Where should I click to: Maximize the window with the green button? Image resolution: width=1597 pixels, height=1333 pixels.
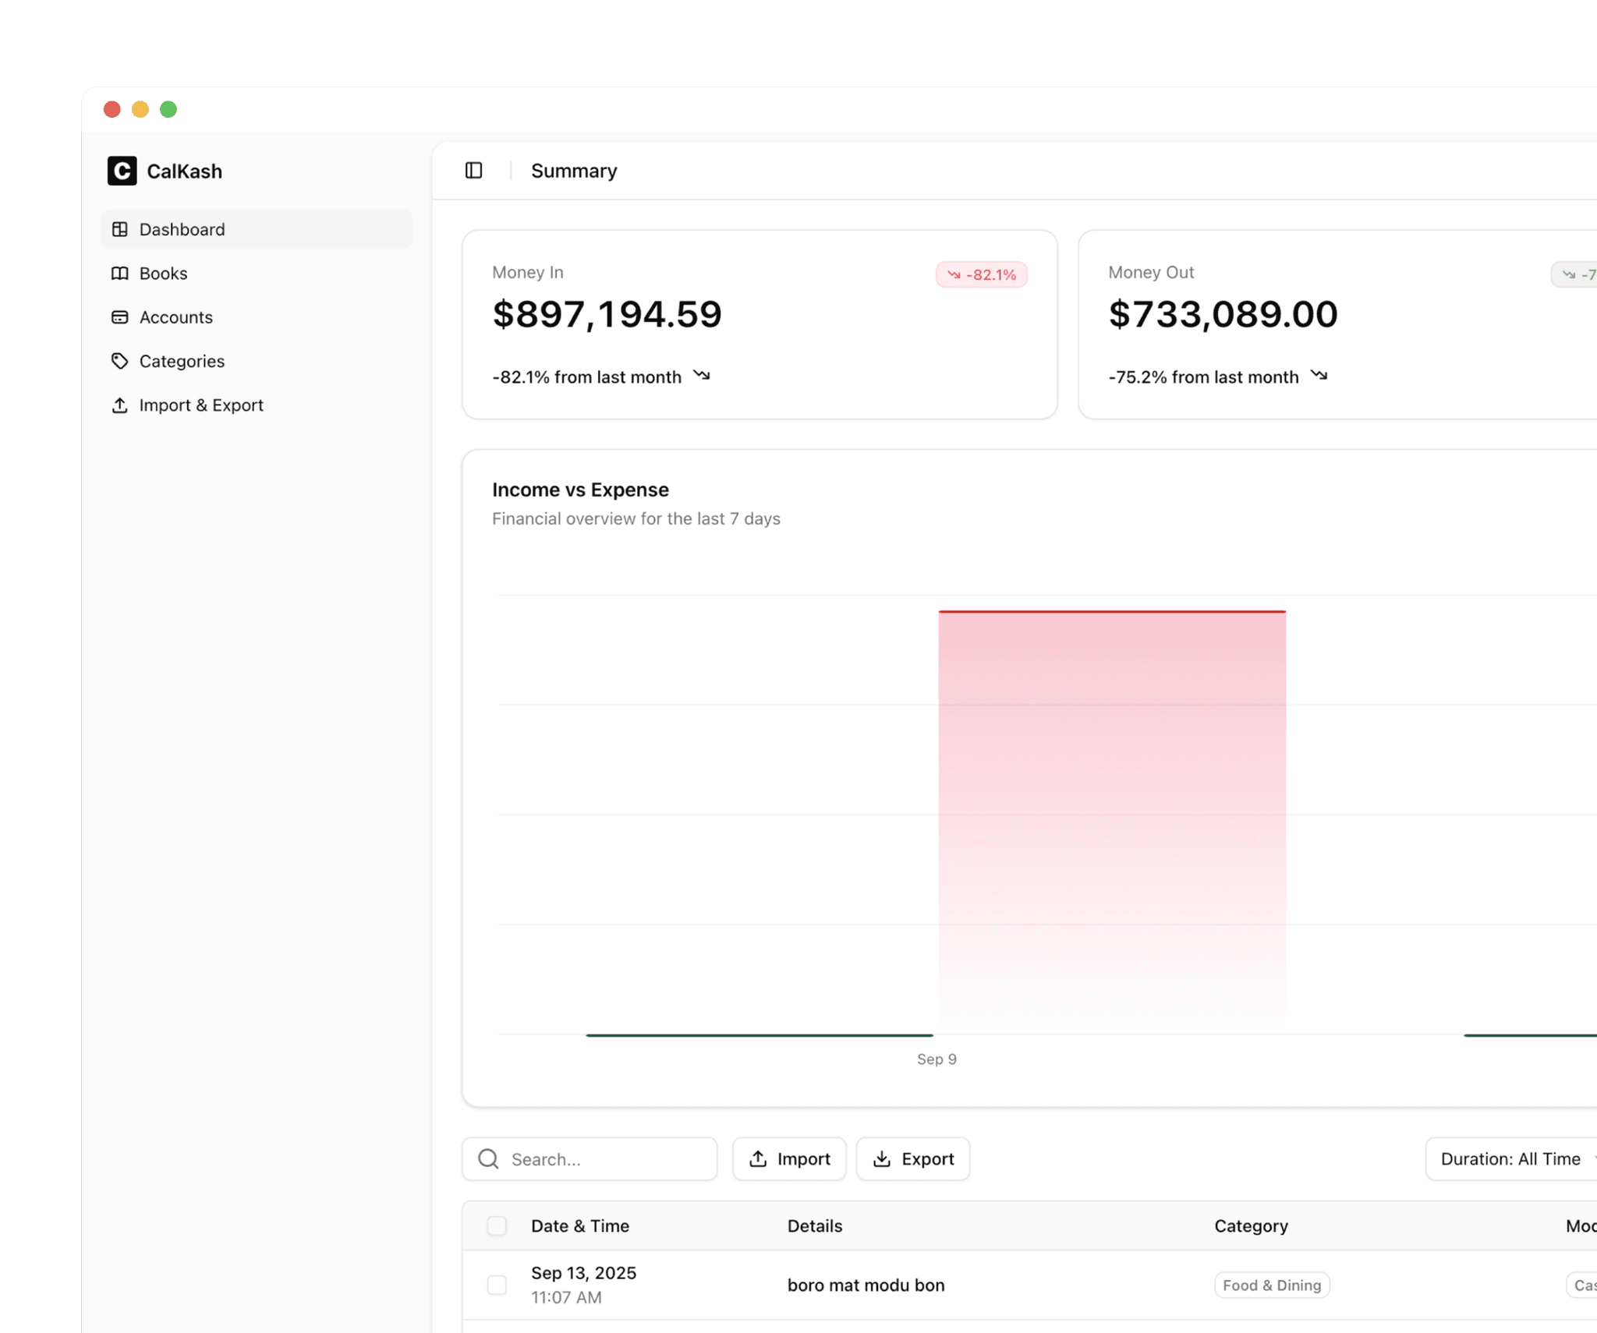point(168,109)
